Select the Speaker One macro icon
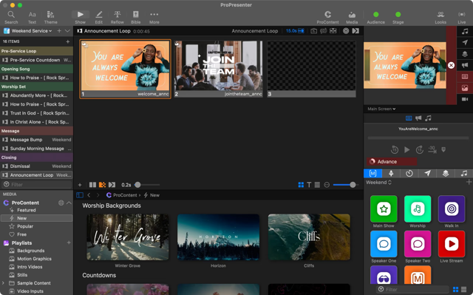 (384, 244)
